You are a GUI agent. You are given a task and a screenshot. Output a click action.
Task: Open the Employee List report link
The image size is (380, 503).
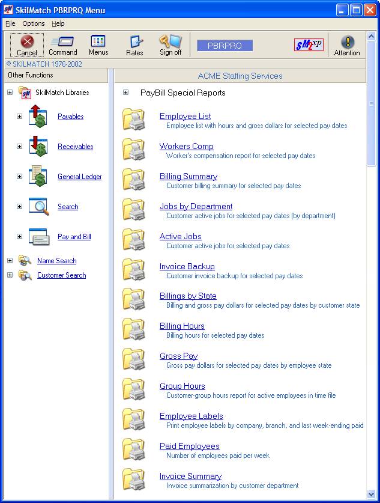(x=185, y=116)
